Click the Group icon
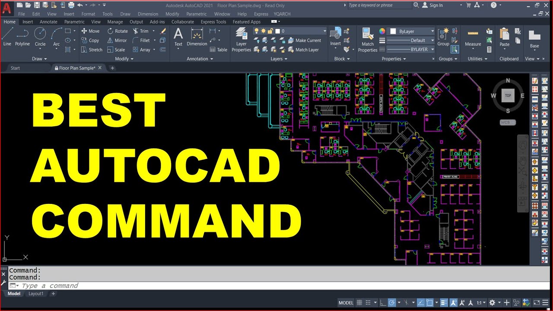The image size is (553, 311). [443, 37]
